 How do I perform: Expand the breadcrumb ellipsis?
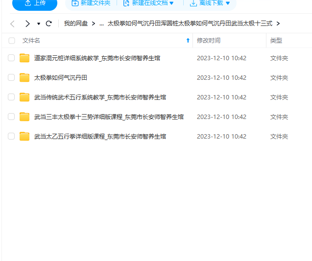101,24
